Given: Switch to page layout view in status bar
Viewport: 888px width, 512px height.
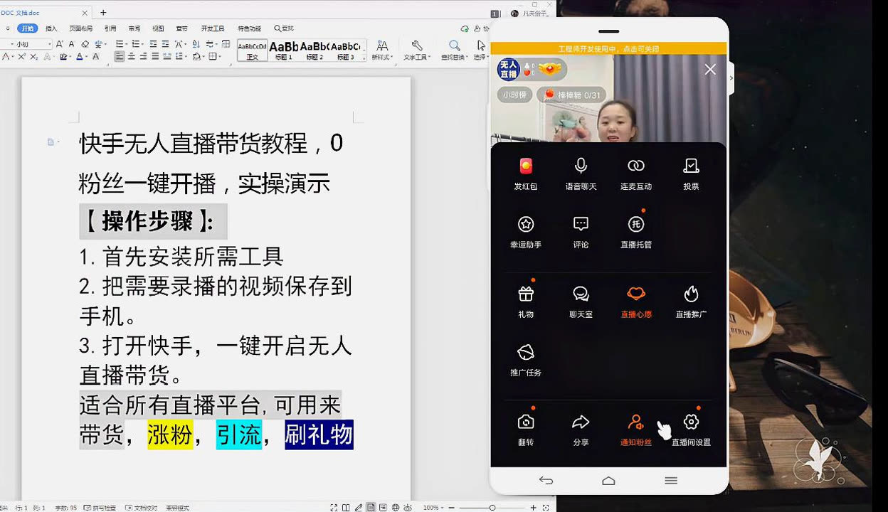Looking at the screenshot, I should pos(371,508).
